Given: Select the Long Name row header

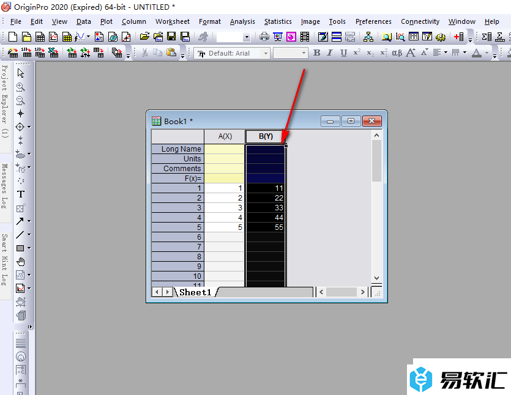Looking at the screenshot, I should [178, 149].
